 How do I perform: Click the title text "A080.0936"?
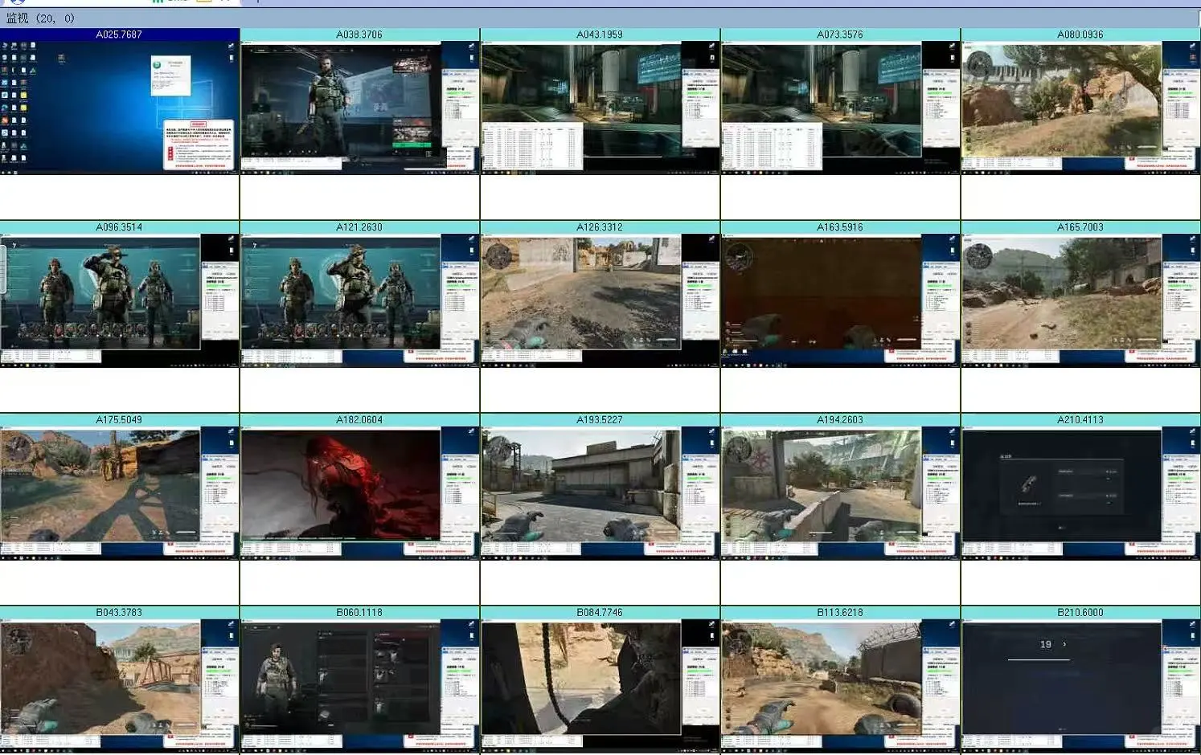(1080, 35)
